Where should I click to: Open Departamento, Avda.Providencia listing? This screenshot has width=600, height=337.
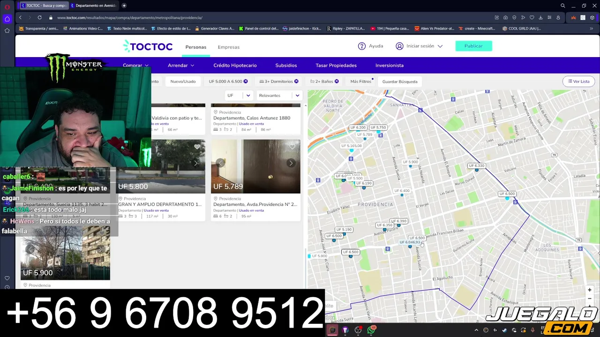(255, 205)
